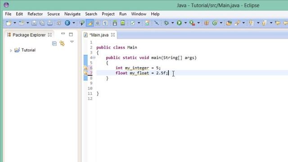The width and height of the screenshot is (288, 162).
Task: Select the Tutorial project in Package Explorer
Action: [x=28, y=50]
